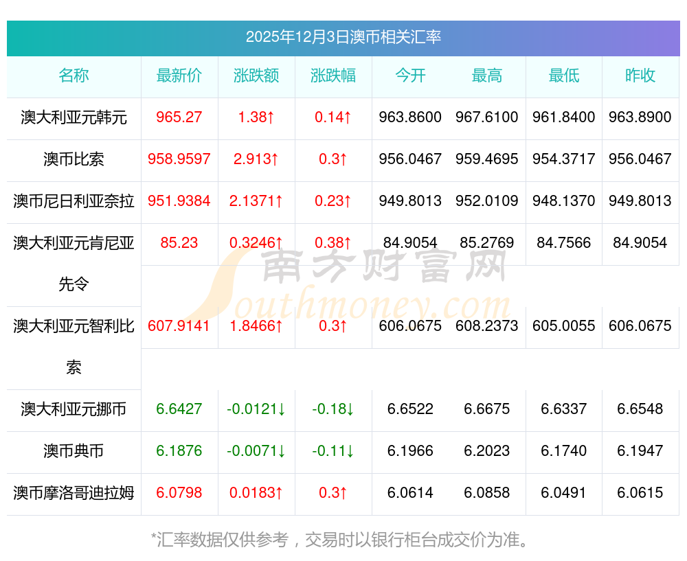Click change percent 0.14↑
The height and width of the screenshot is (561, 687).
point(333,117)
